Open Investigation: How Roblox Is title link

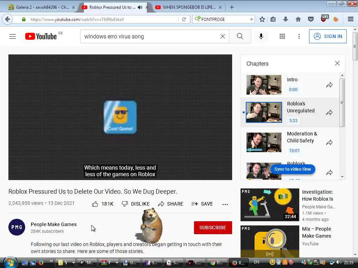[317, 195]
